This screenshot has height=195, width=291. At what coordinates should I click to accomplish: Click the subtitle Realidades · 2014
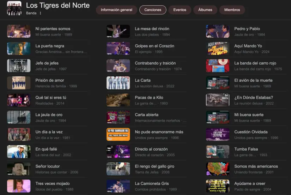coord(50,103)
